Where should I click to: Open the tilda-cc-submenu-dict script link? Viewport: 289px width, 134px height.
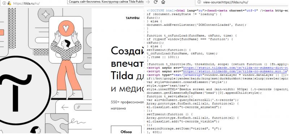(236, 68)
